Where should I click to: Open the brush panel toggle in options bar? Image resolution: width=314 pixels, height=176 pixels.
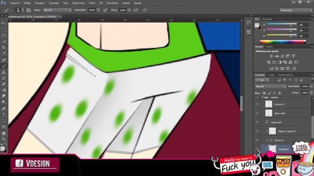click(28, 10)
